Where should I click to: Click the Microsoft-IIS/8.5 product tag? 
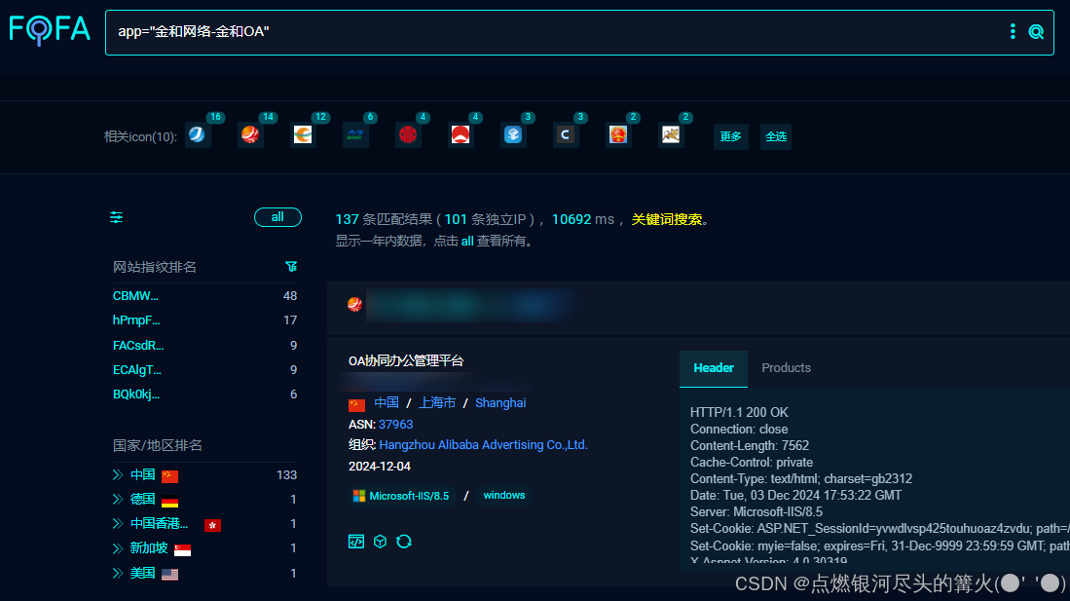tap(401, 496)
